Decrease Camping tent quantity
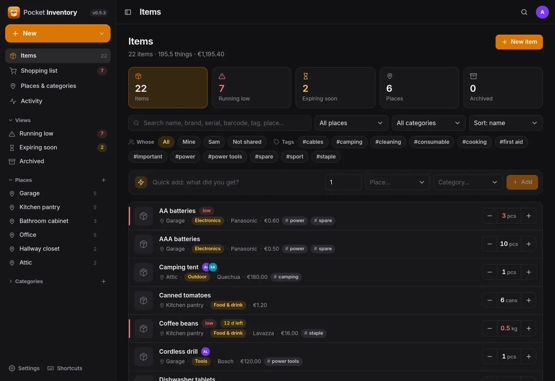The height and width of the screenshot is (381, 555). coord(489,272)
